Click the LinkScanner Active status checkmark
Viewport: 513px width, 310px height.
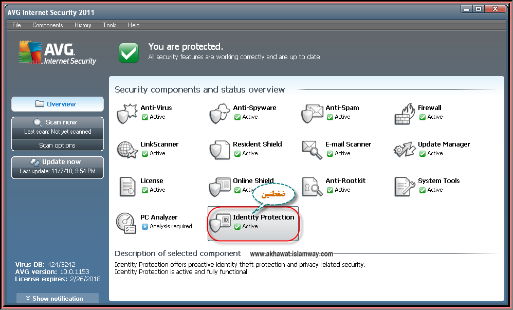[145, 154]
